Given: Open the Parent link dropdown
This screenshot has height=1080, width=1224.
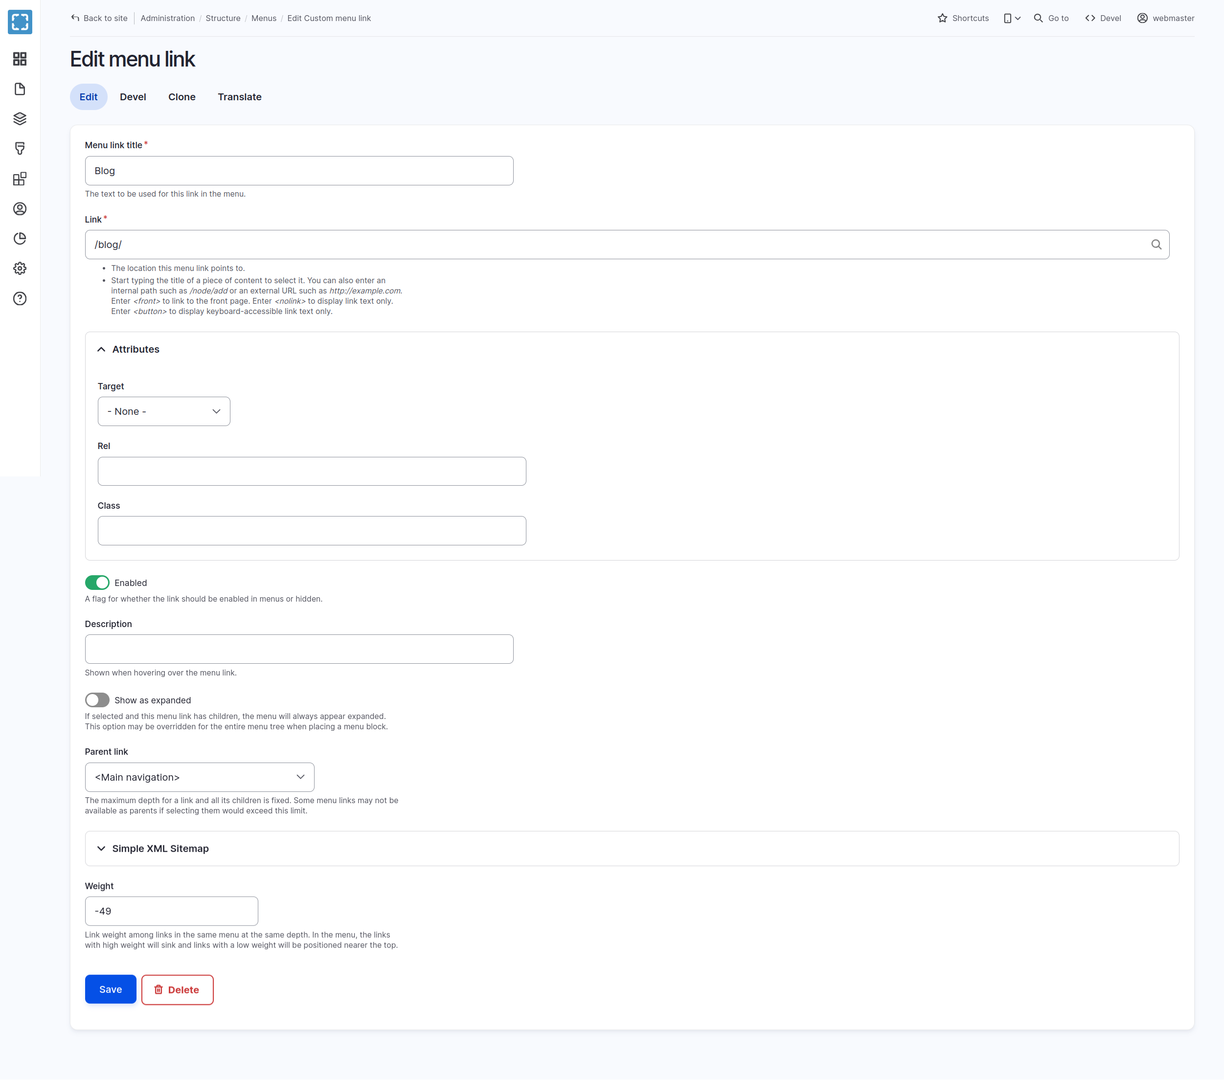Looking at the screenshot, I should 200,777.
